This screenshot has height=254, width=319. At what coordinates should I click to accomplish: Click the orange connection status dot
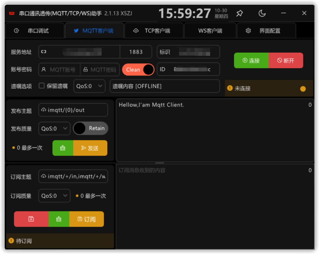[303, 89]
